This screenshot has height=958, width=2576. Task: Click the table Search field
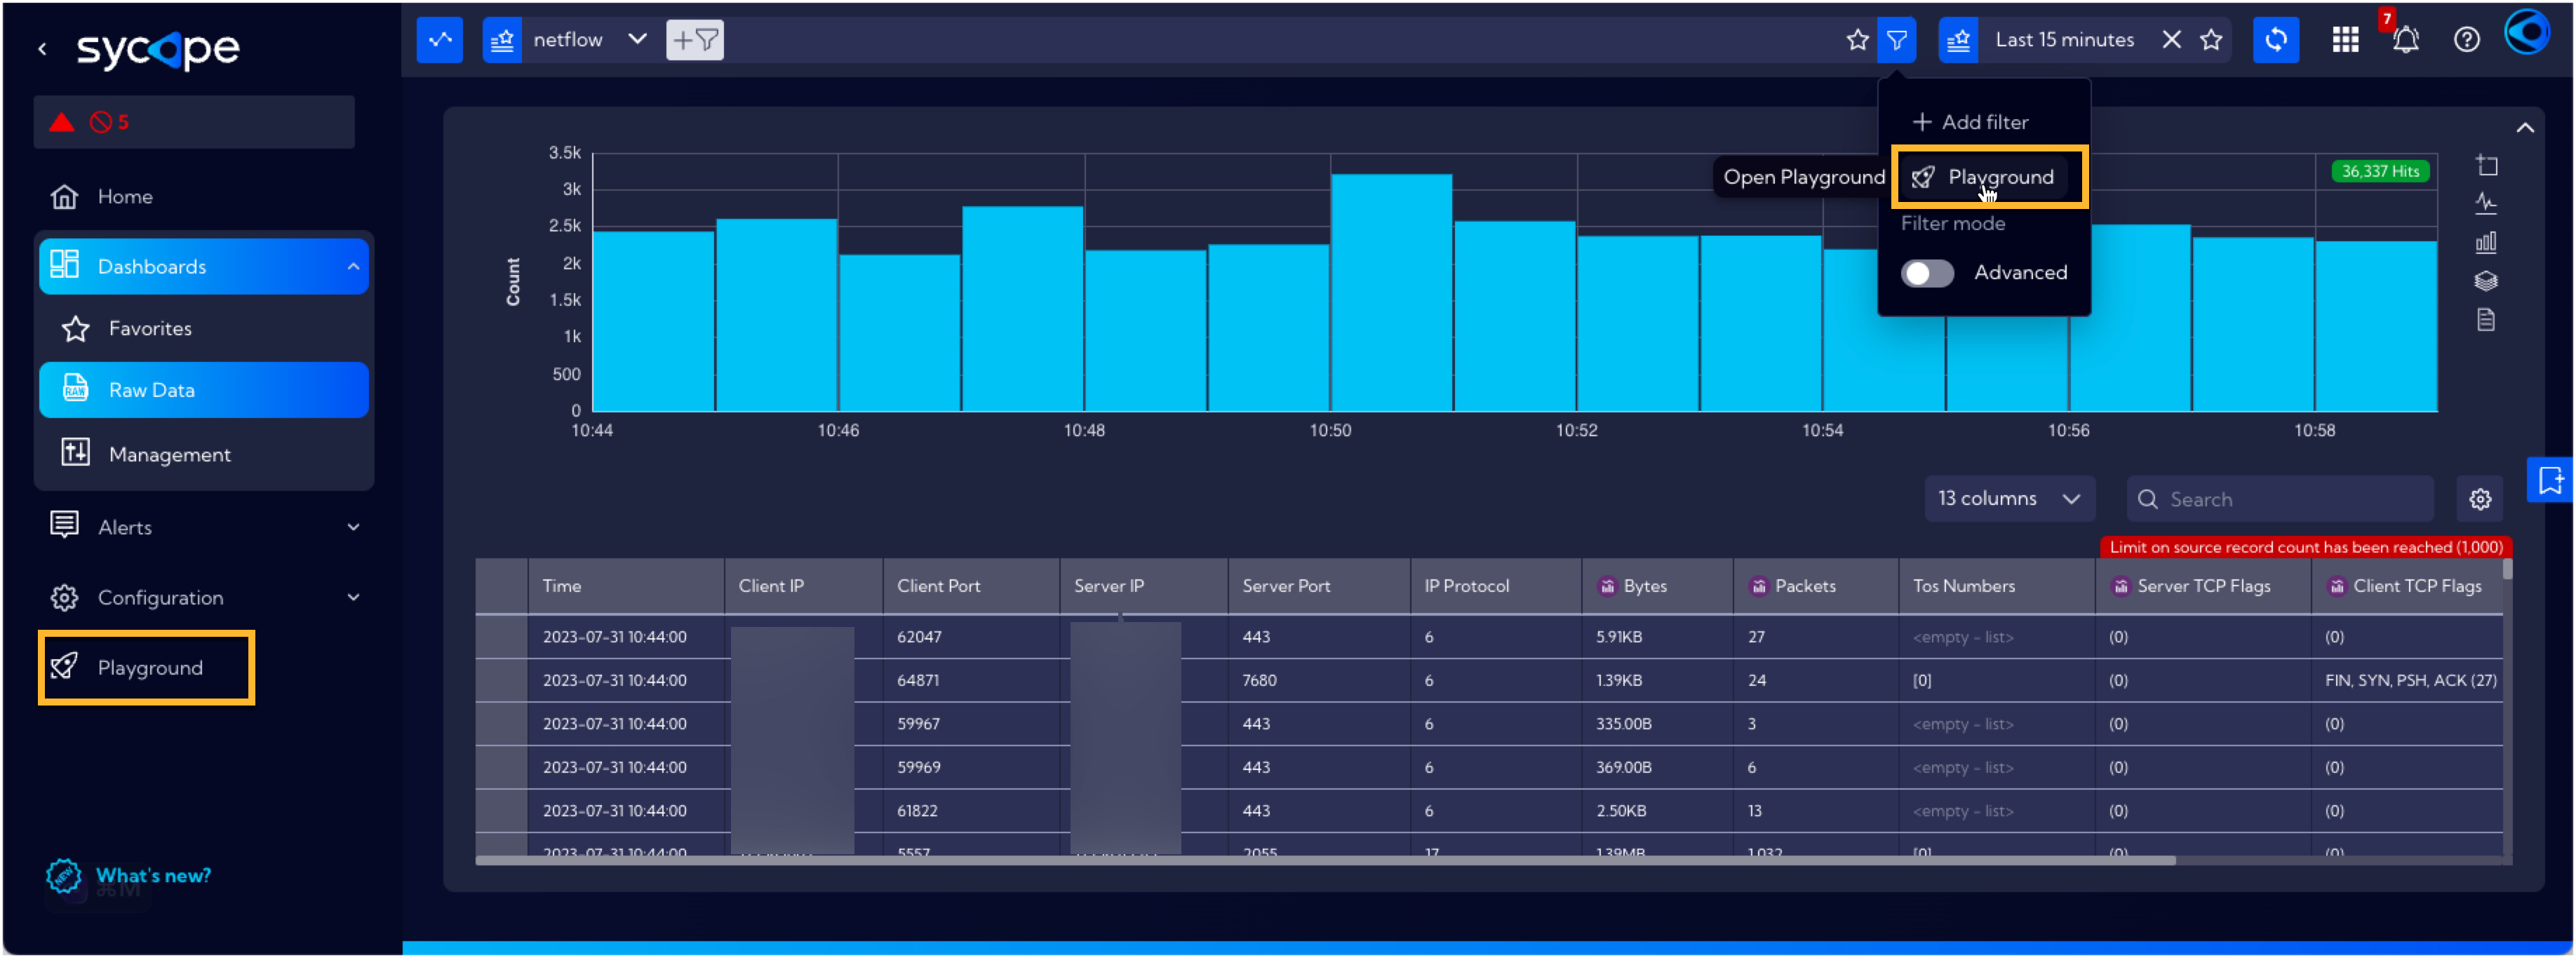[2279, 499]
